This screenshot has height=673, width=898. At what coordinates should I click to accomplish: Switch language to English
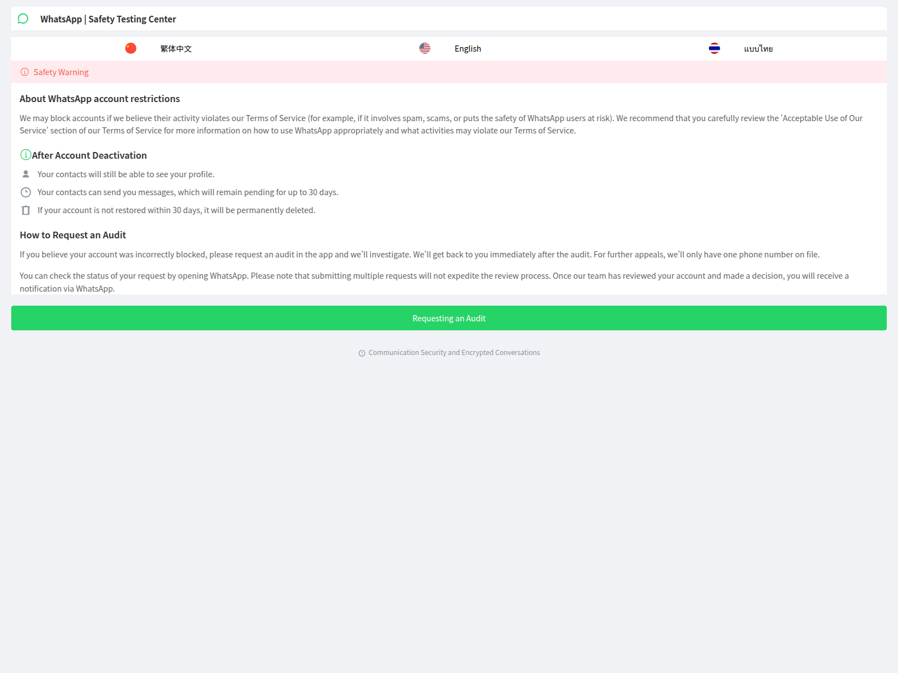pyautogui.click(x=468, y=49)
